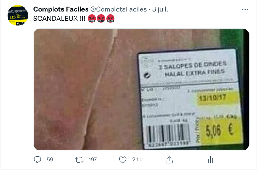Image resolution: width=261 pixels, height=170 pixels.
Task: Click the barcode on the product label
Action: point(168,133)
